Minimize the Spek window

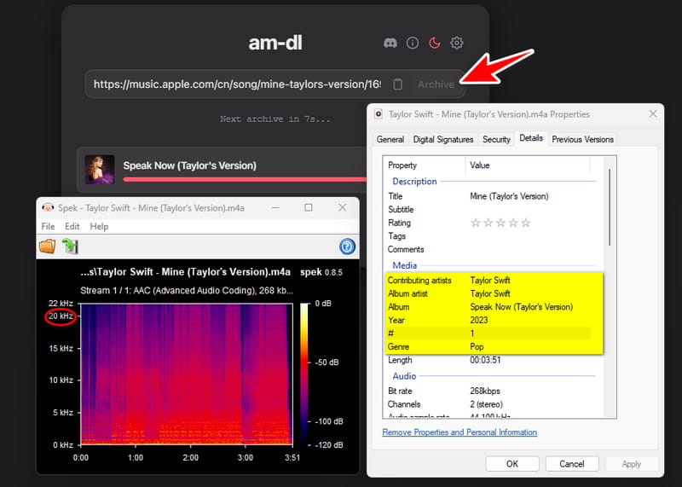click(x=275, y=208)
